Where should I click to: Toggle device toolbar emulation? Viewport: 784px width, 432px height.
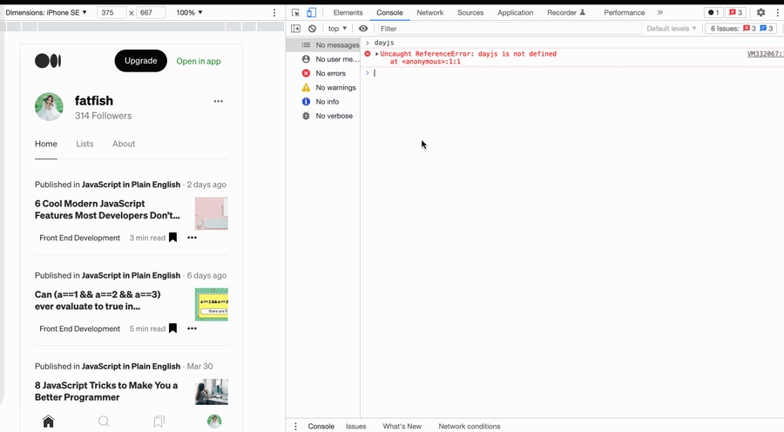click(x=311, y=13)
